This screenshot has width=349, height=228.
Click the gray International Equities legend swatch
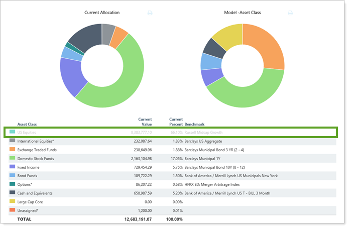click(12, 141)
